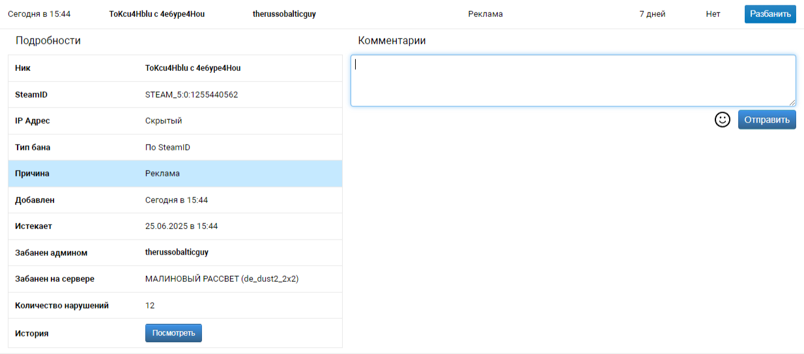Click expiry date 25.06.2025 в 15:44
The width and height of the screenshot is (804, 354).
tap(182, 226)
